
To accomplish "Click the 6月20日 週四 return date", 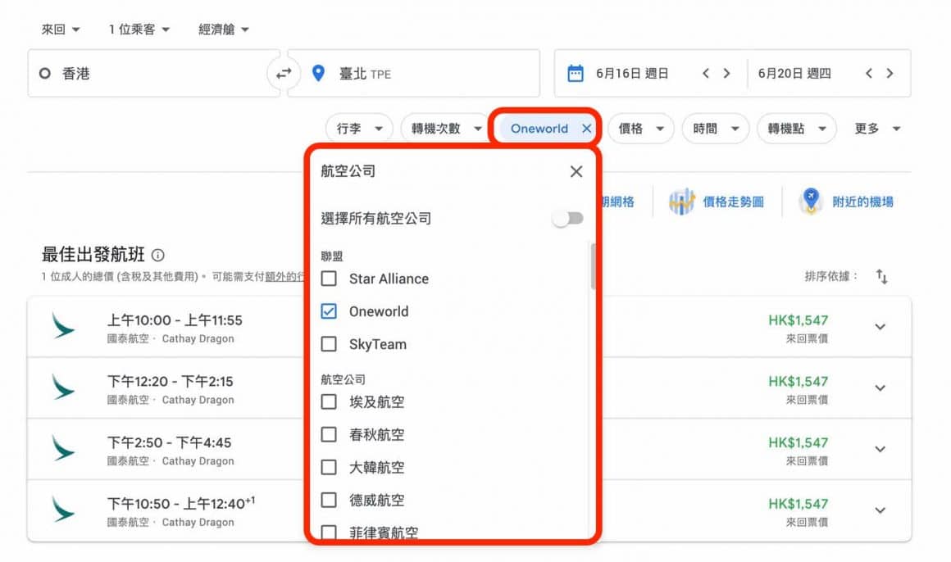I will [794, 74].
